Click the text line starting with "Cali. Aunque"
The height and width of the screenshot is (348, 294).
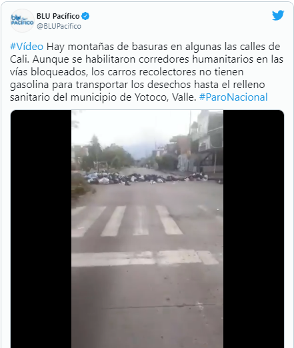[147, 59]
